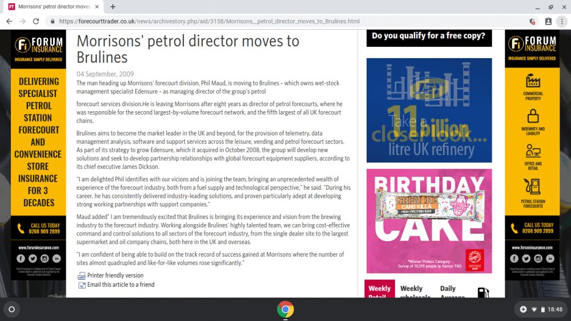The width and height of the screenshot is (571, 321).
Task: Open the Chrome three-dot menu
Action: (562, 22)
